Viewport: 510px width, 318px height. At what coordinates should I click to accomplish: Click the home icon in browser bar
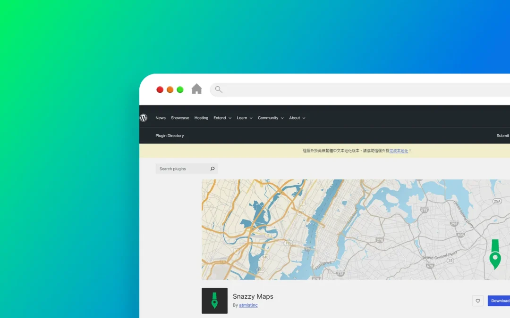196,89
